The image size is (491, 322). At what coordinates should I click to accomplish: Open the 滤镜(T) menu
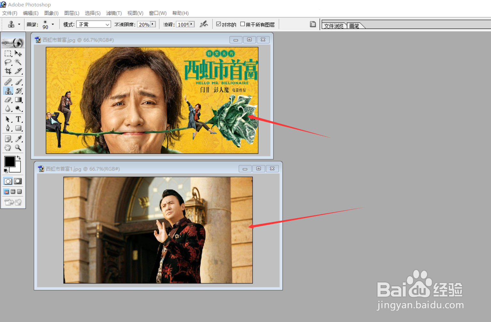click(x=114, y=13)
